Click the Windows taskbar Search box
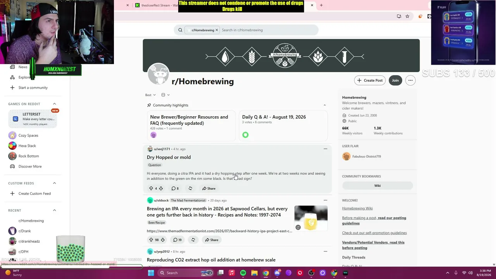 pos(186,273)
